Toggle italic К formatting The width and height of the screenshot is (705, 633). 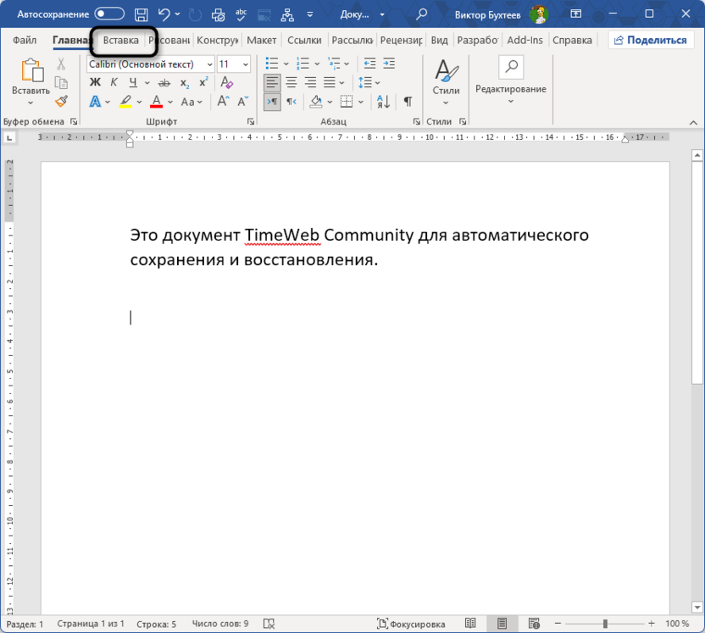(x=114, y=82)
